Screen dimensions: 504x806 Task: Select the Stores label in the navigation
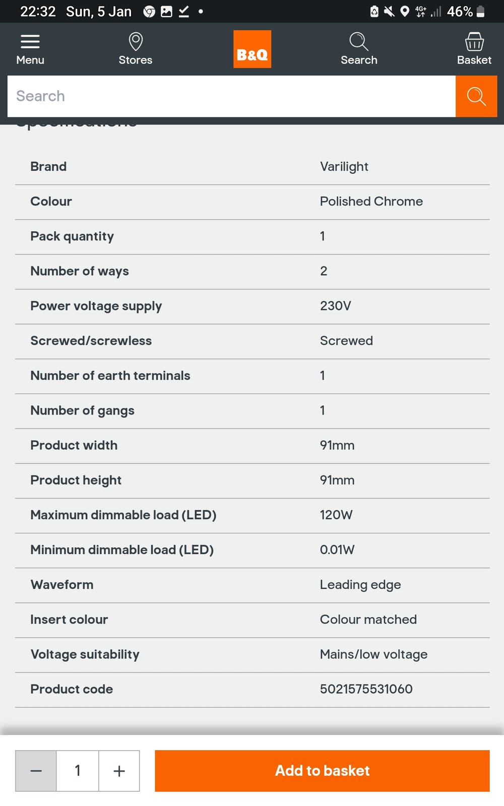135,60
